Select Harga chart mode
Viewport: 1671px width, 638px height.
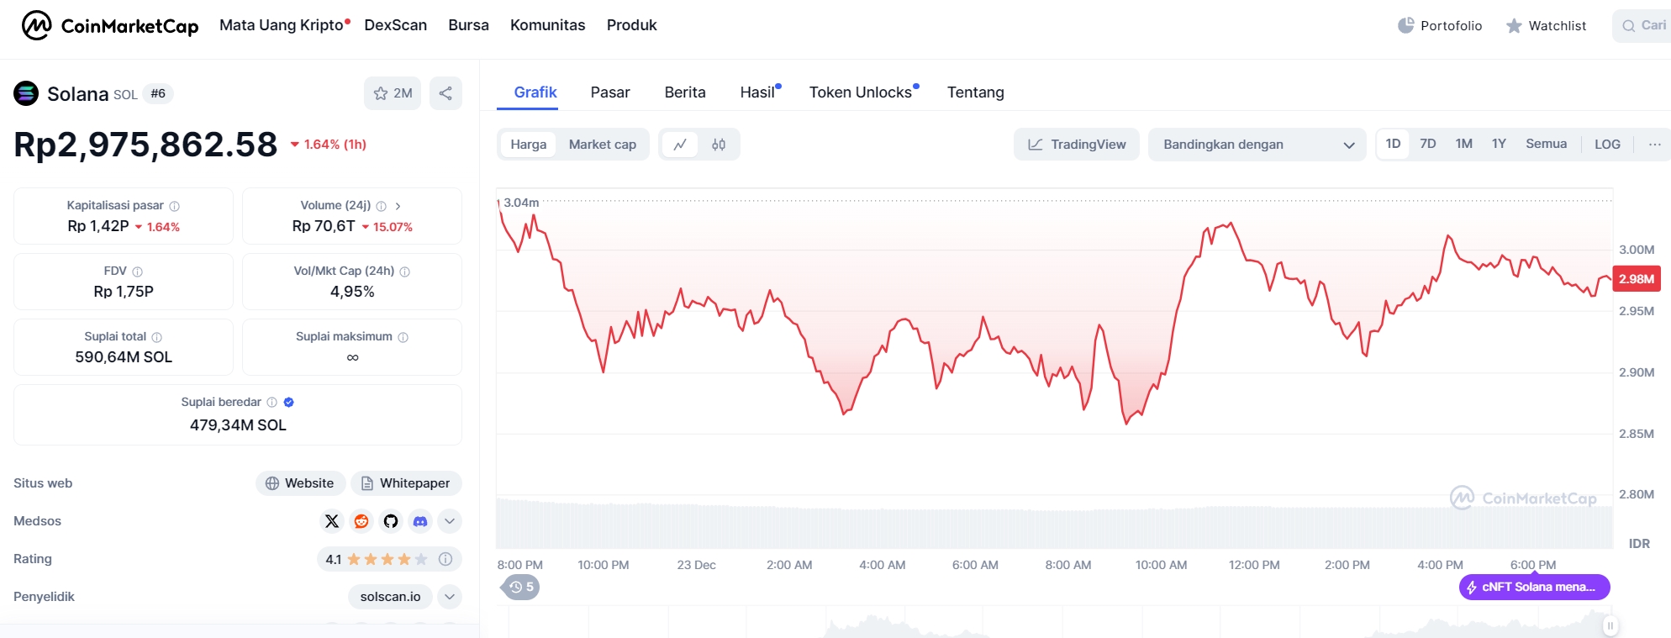[x=529, y=145]
